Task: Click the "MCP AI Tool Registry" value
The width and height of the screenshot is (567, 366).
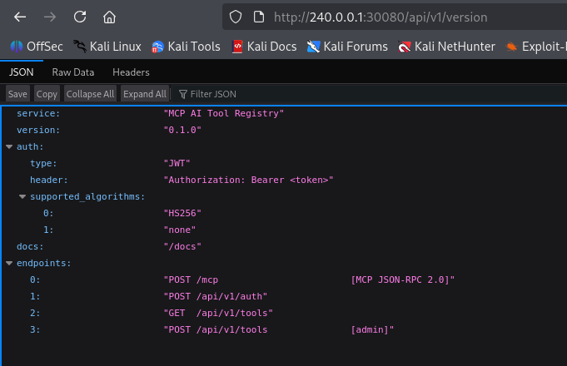Action: [x=224, y=113]
